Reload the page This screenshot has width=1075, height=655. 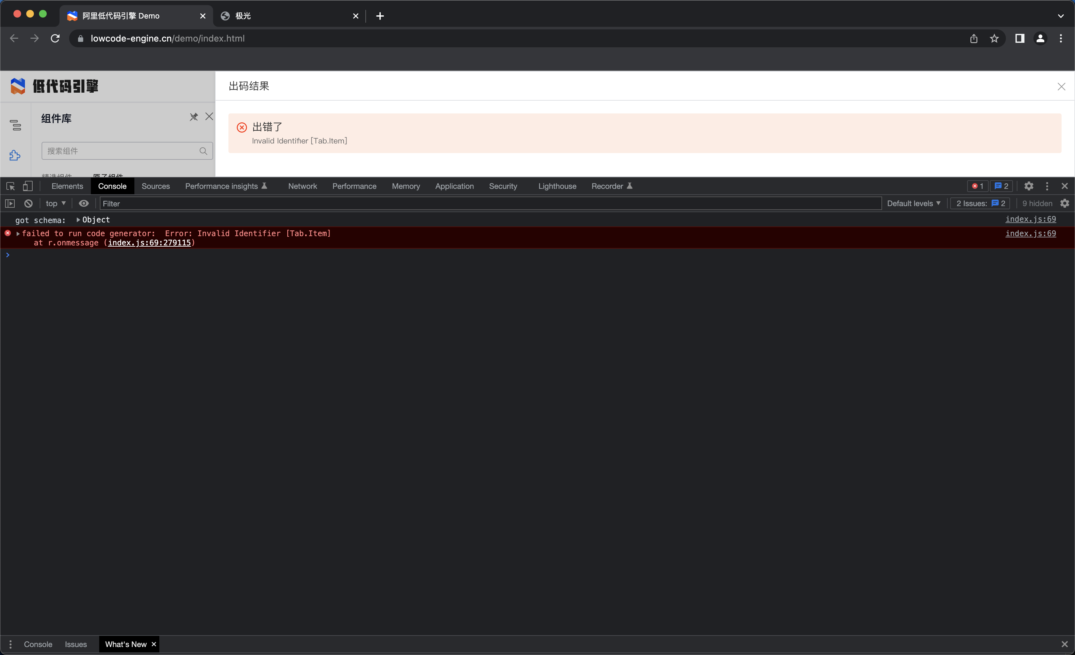[x=55, y=39]
